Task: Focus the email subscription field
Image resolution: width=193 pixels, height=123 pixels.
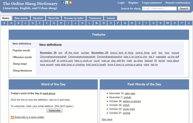Action: pos(28,111)
